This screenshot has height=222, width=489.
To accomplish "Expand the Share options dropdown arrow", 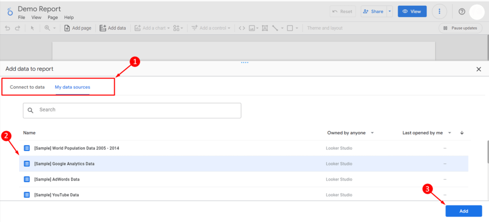I will (390, 11).
